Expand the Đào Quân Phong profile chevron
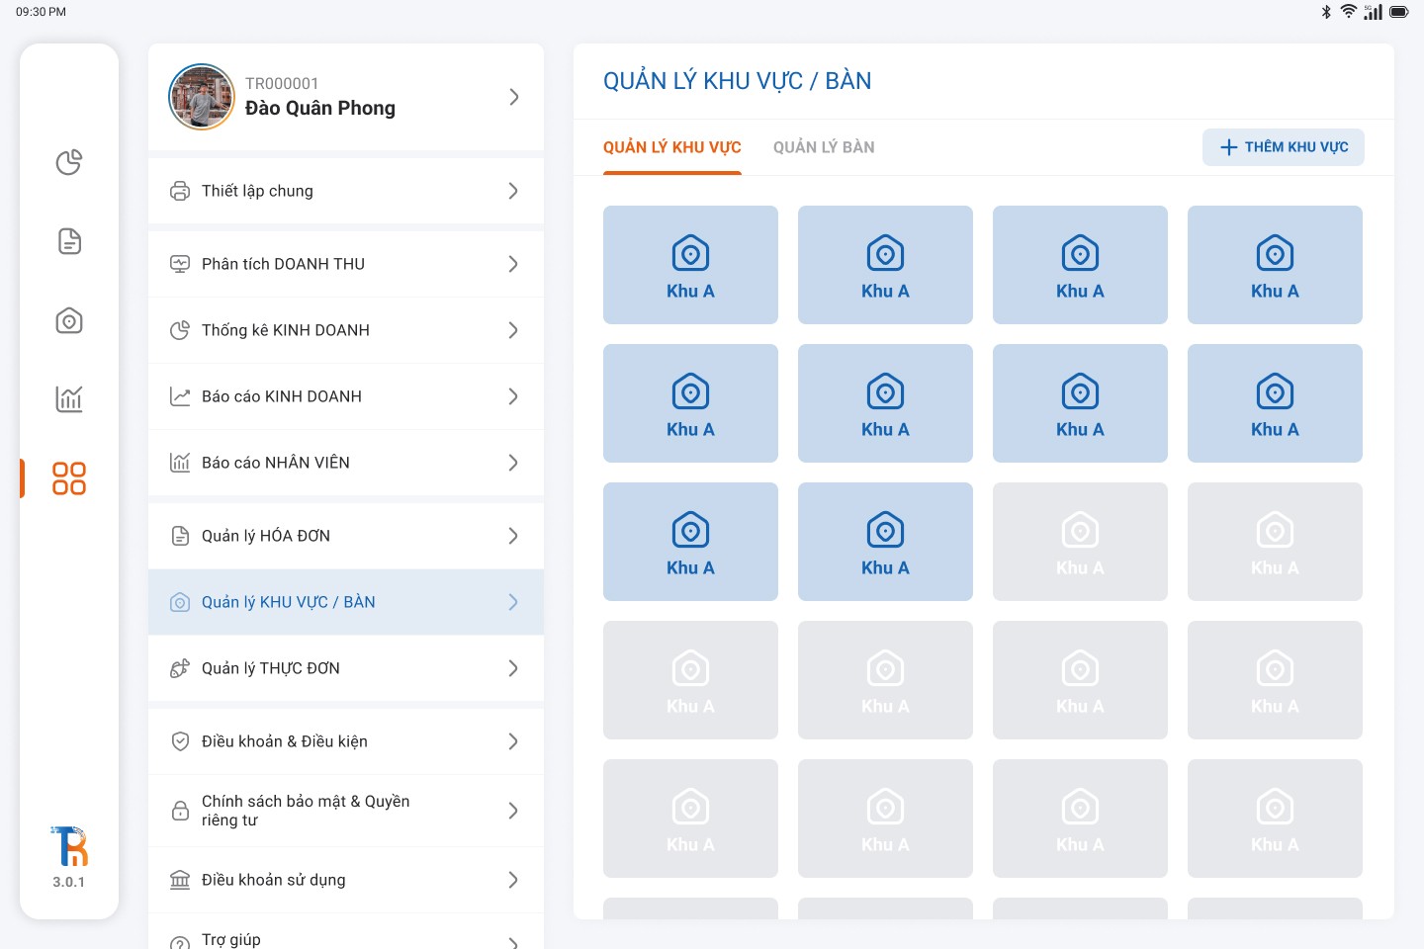This screenshot has width=1424, height=949. click(513, 97)
